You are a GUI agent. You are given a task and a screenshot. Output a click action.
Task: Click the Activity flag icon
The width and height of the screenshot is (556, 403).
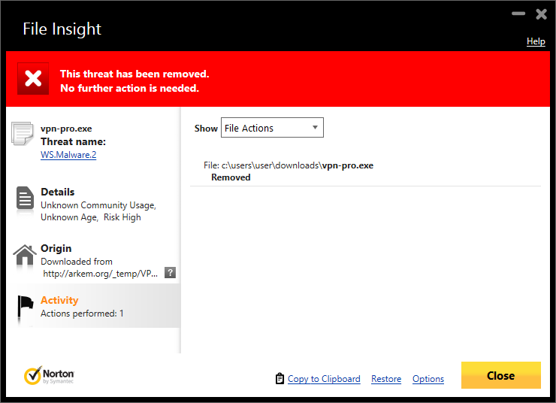[x=26, y=307]
